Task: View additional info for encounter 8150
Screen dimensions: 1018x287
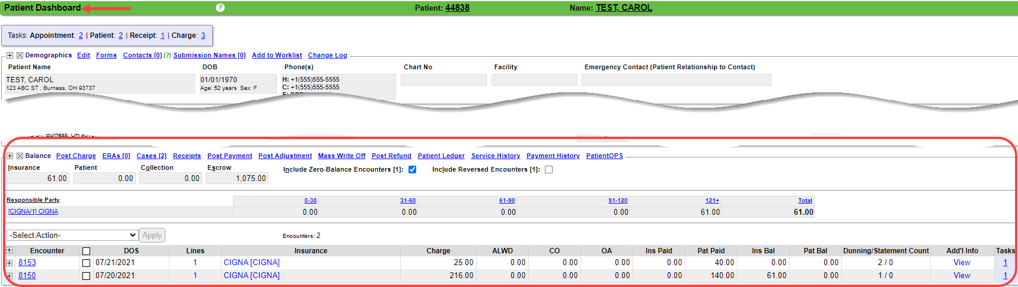Action: click(962, 276)
